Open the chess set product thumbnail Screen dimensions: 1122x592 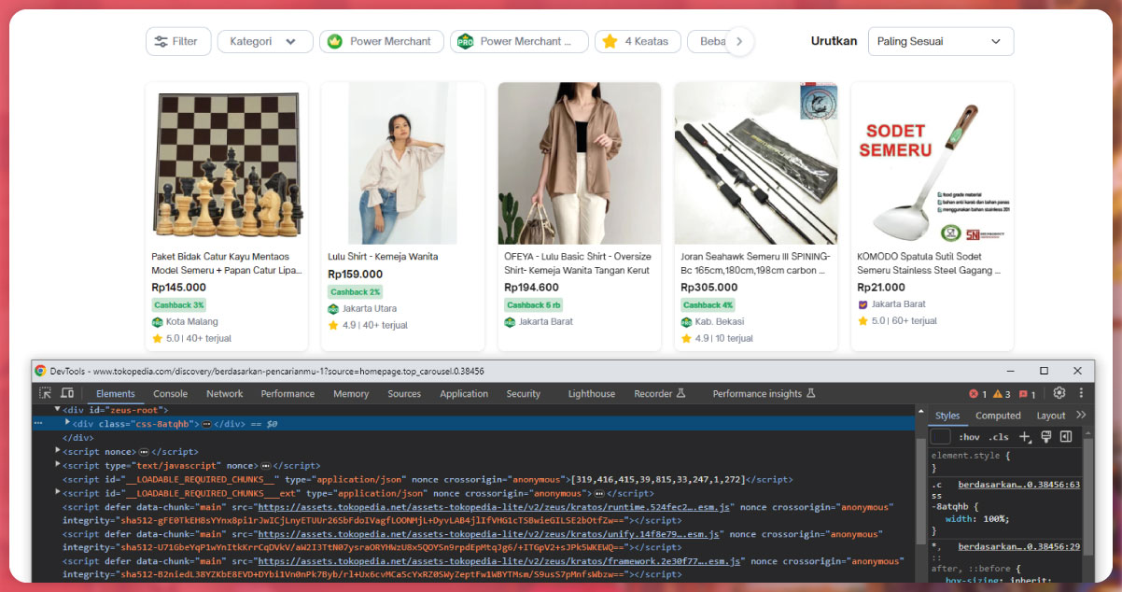[x=227, y=163]
